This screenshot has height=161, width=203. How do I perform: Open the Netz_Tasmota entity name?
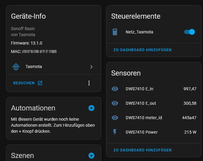pos(140,32)
